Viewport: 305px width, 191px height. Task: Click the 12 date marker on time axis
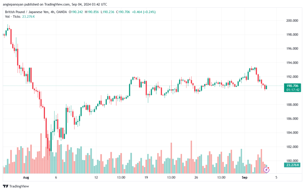tap(96, 177)
